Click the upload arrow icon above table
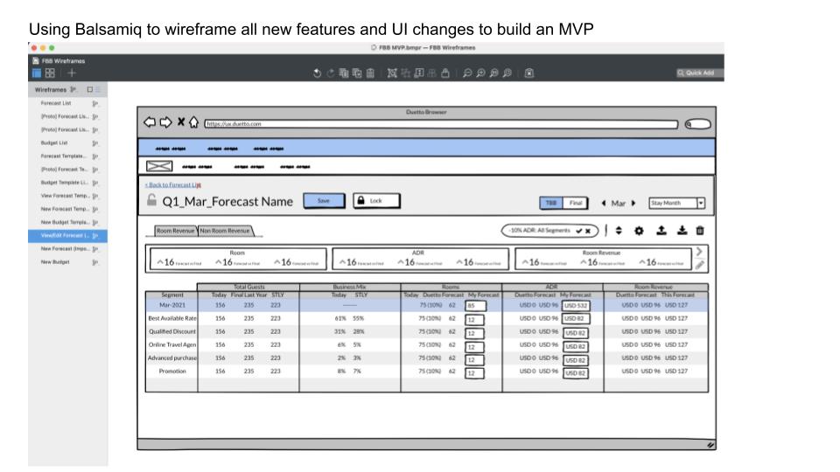 click(659, 231)
